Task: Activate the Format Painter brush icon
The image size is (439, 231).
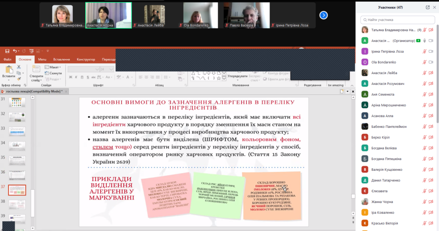Action: click(x=19, y=79)
